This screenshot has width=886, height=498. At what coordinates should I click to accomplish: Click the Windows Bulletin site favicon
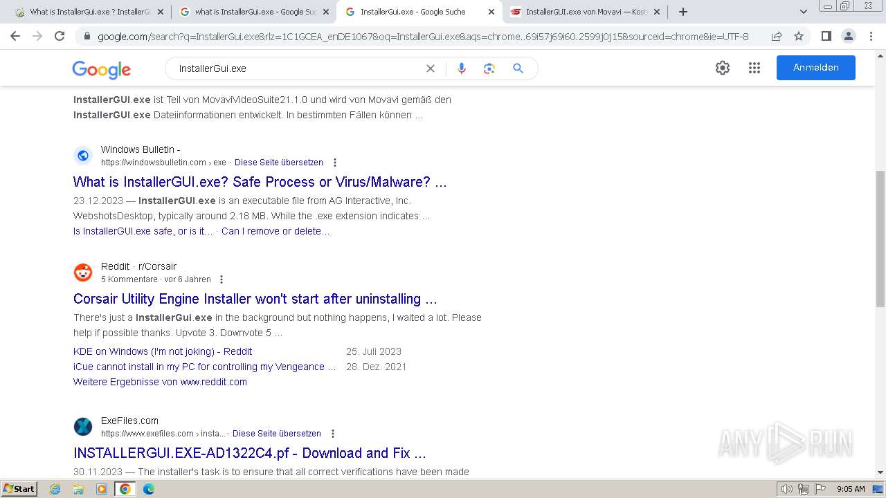pyautogui.click(x=83, y=156)
